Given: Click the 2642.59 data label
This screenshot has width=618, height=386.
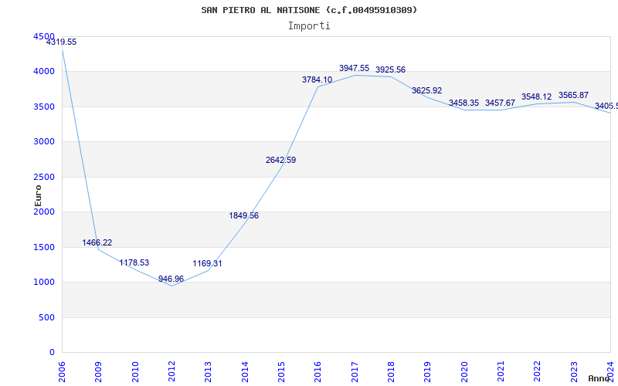Looking at the screenshot, I should pyautogui.click(x=280, y=161).
